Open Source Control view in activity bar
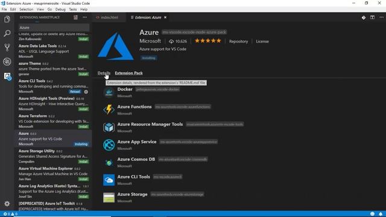The width and height of the screenshot is (386, 217). 7,47
